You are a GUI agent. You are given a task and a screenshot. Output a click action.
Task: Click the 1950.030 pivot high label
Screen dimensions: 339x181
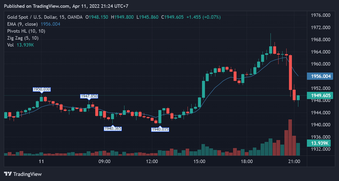pyautogui.click(x=41, y=89)
